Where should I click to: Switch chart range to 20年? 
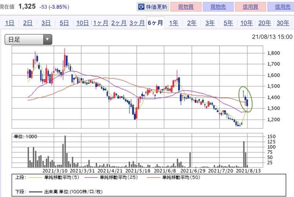click(x=265, y=23)
